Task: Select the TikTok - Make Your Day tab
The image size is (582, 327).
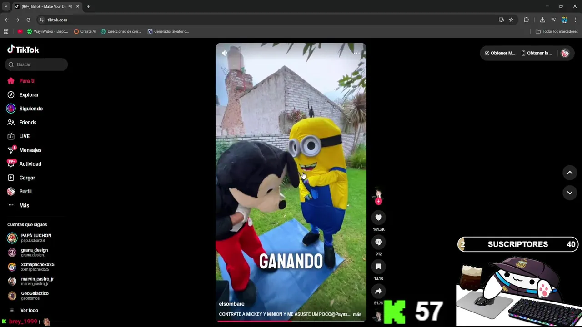Action: point(43,6)
